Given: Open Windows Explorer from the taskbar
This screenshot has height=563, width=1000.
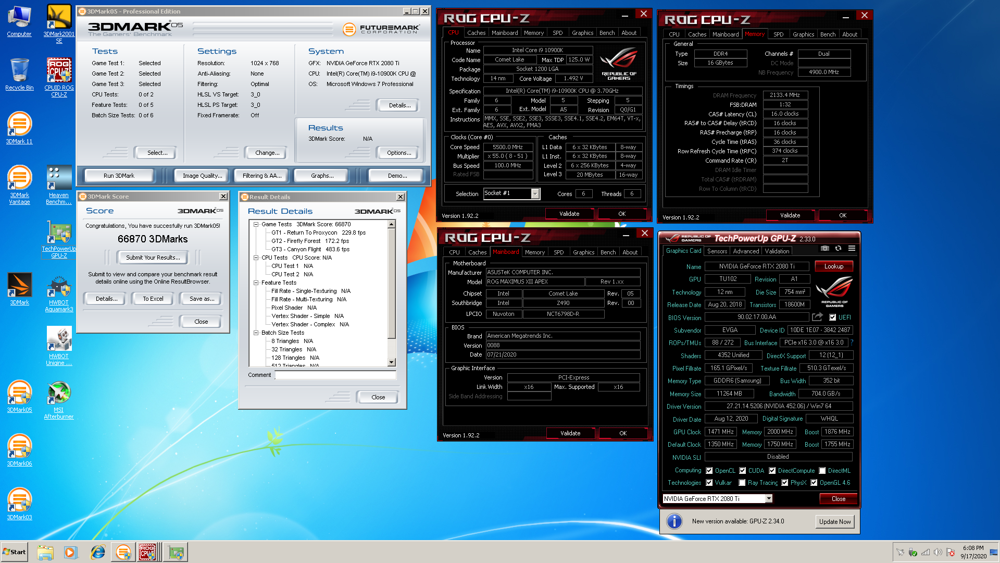Looking at the screenshot, I should tap(45, 552).
